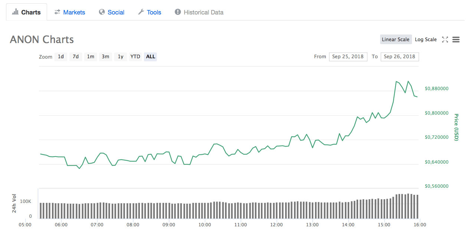
Task: Set zoom range to 1d
Action: coord(61,57)
